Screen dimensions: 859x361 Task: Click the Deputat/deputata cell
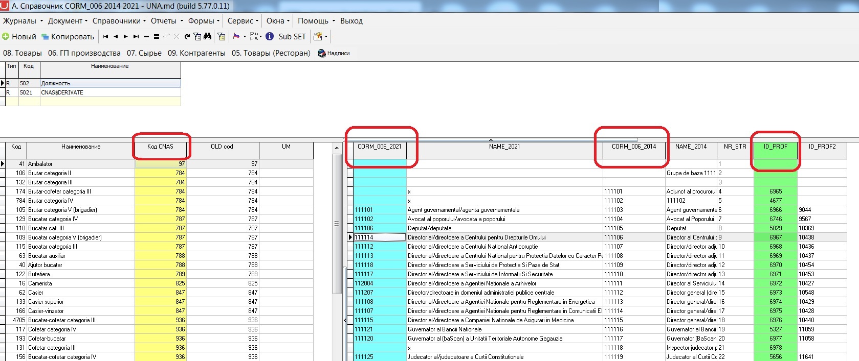pyautogui.click(x=504, y=228)
